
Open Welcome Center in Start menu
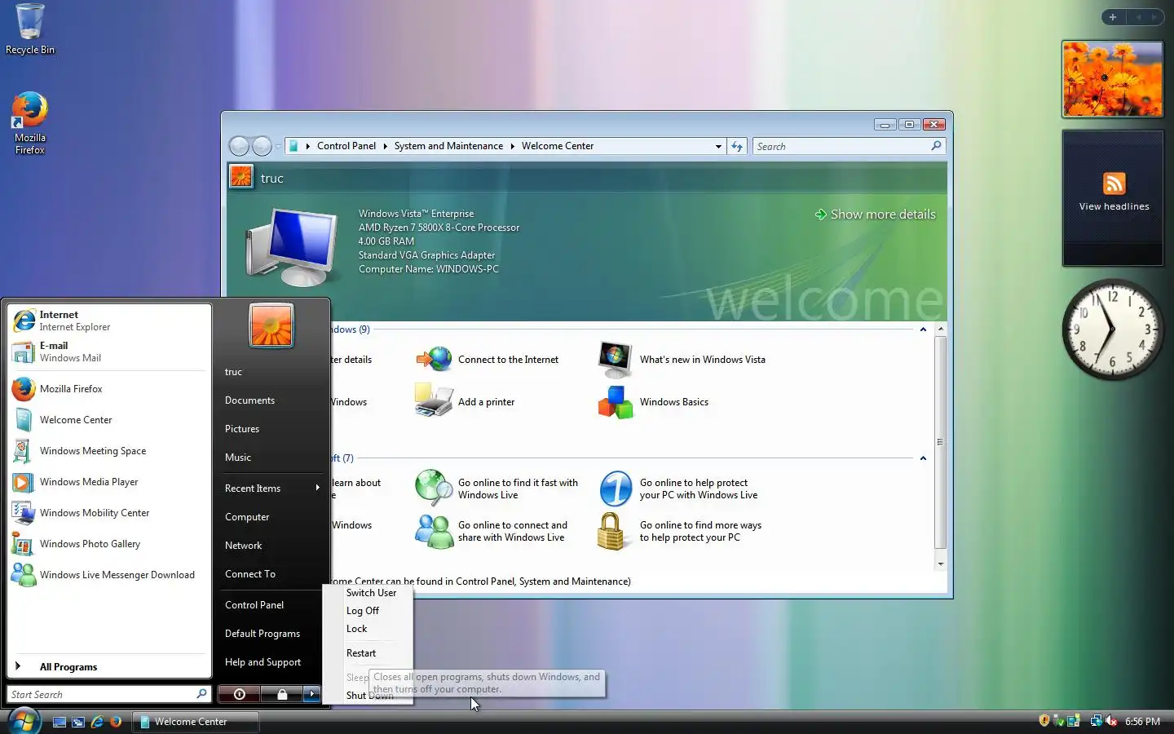109,420
